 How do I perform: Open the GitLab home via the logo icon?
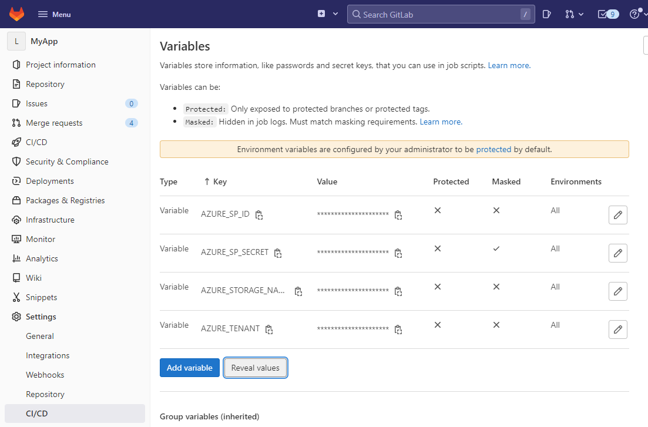(x=16, y=14)
